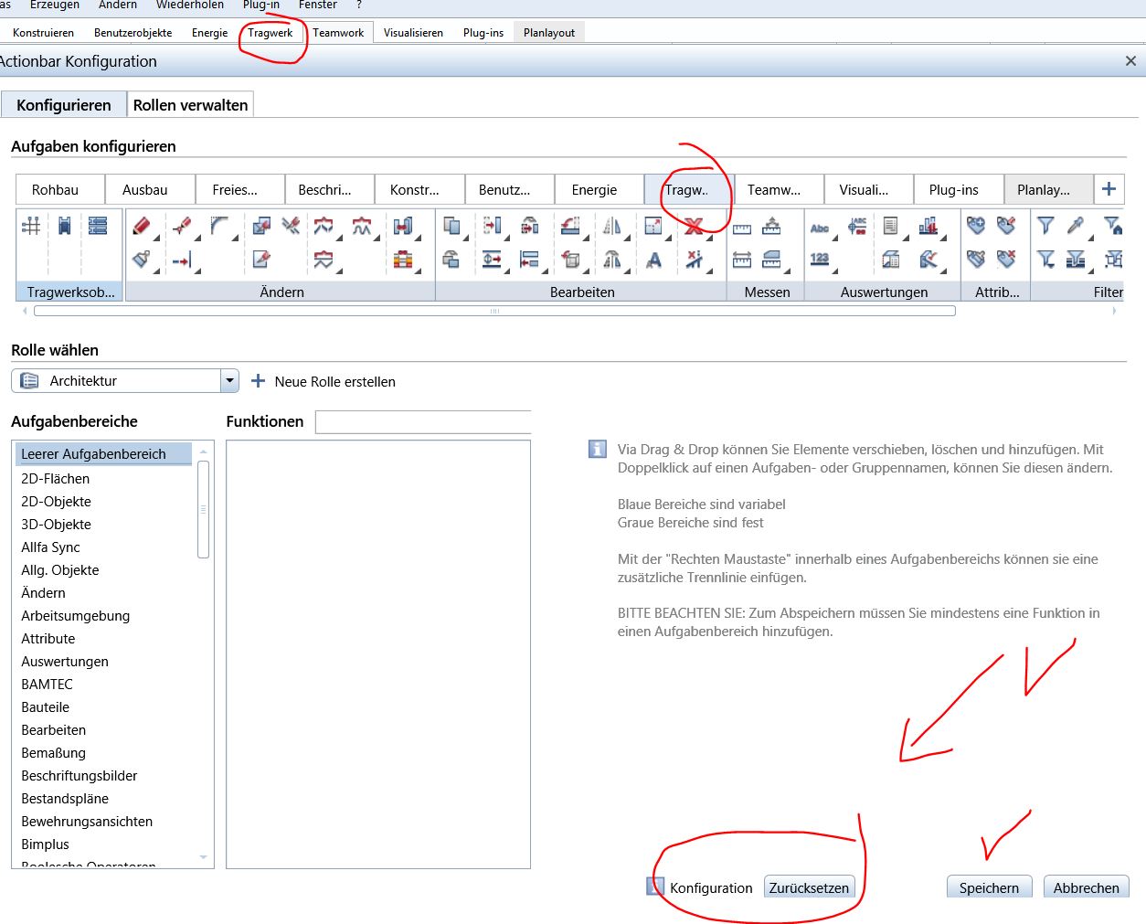Open the Architektur role dropdown
Image resolution: width=1146 pixels, height=924 pixels.
coord(229,381)
